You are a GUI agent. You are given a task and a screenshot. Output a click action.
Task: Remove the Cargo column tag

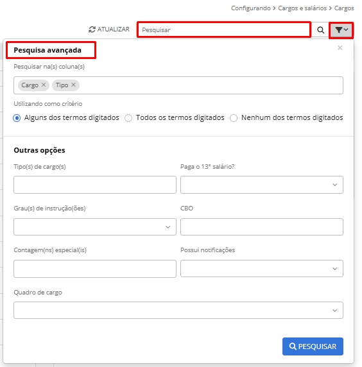[x=44, y=85]
